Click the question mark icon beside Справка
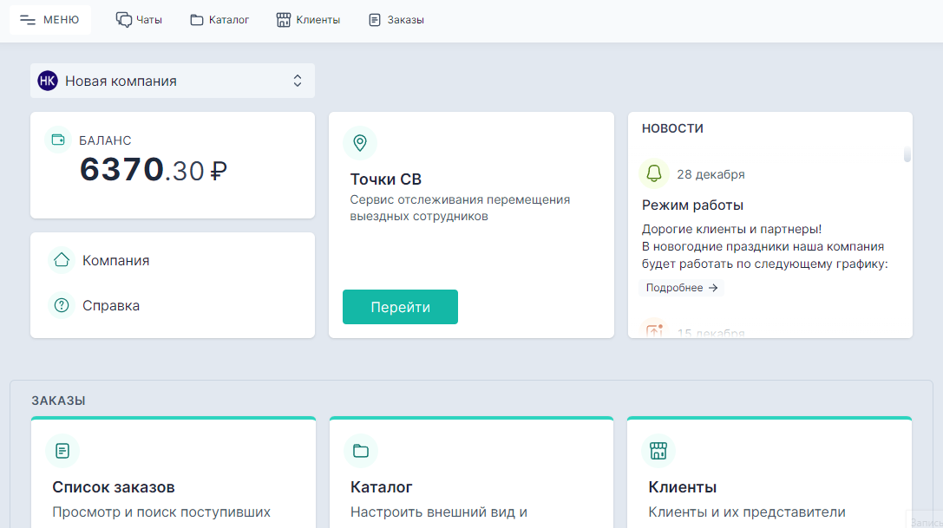943x528 pixels. point(61,305)
